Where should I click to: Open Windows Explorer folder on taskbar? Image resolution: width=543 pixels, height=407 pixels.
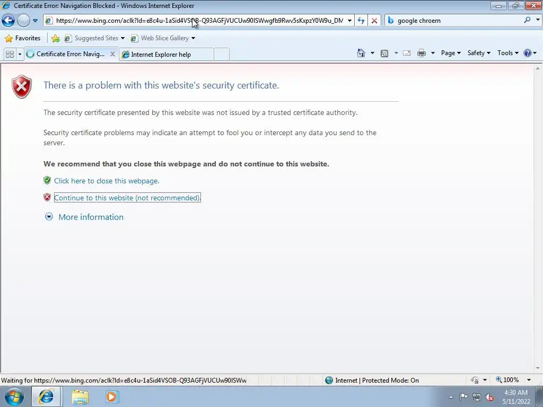[80, 397]
